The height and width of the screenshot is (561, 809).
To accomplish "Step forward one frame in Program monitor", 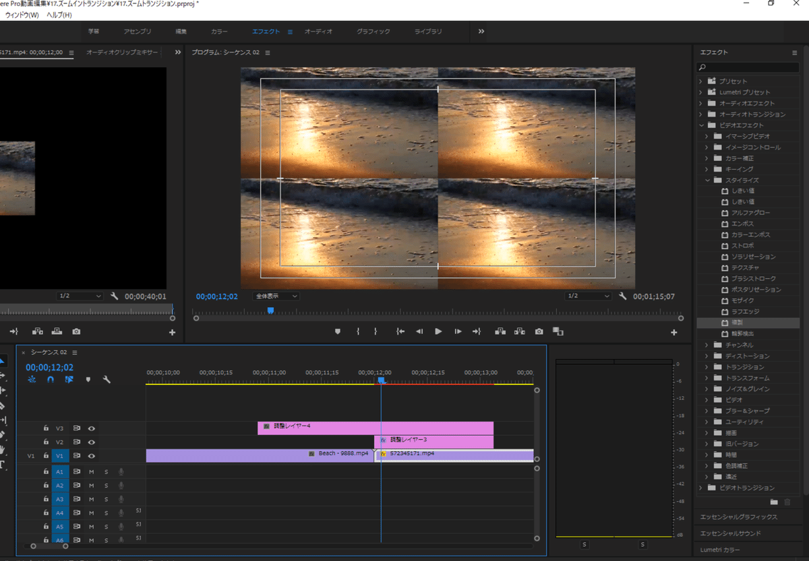I will [458, 331].
